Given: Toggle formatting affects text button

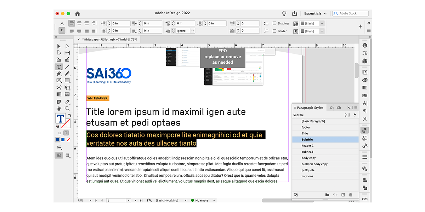Looking at the screenshot, I should (x=66, y=133).
